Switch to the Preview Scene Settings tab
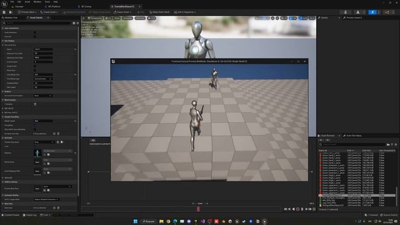 [354, 18]
